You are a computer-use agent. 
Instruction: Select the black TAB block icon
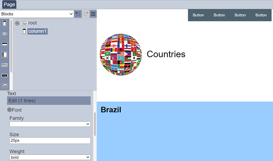[x=4, y=76]
